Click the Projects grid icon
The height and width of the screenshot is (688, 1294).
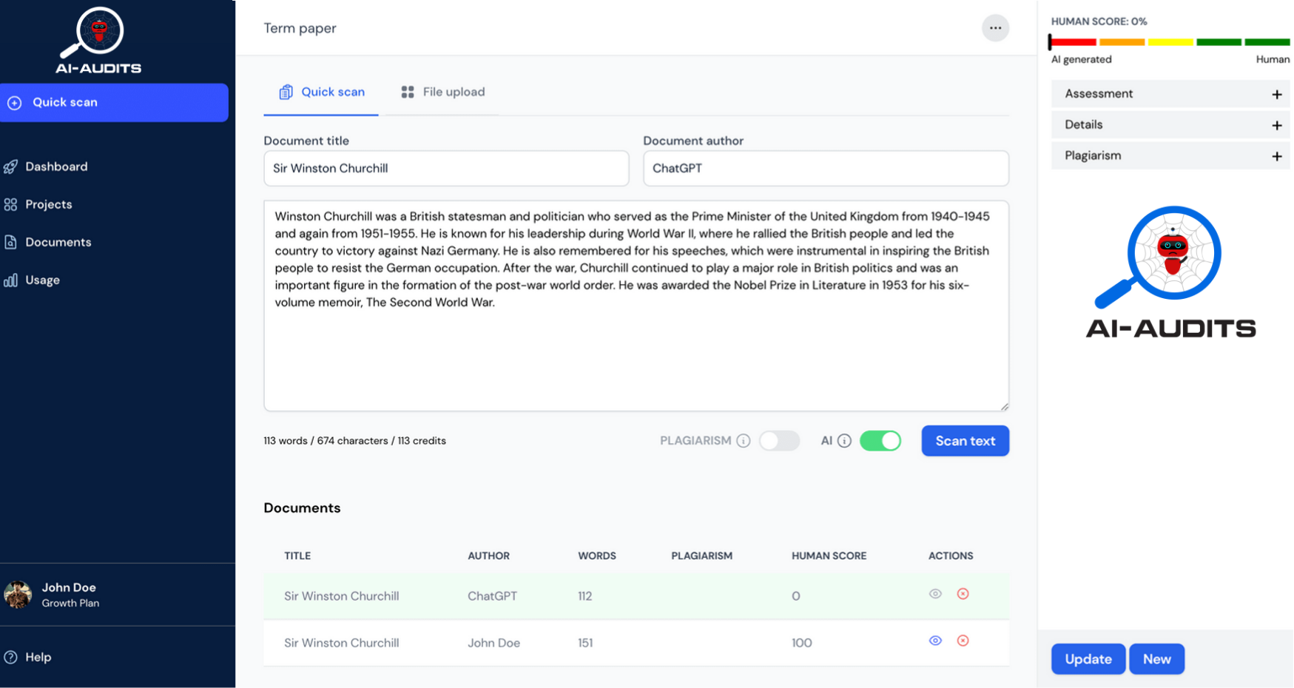click(10, 205)
